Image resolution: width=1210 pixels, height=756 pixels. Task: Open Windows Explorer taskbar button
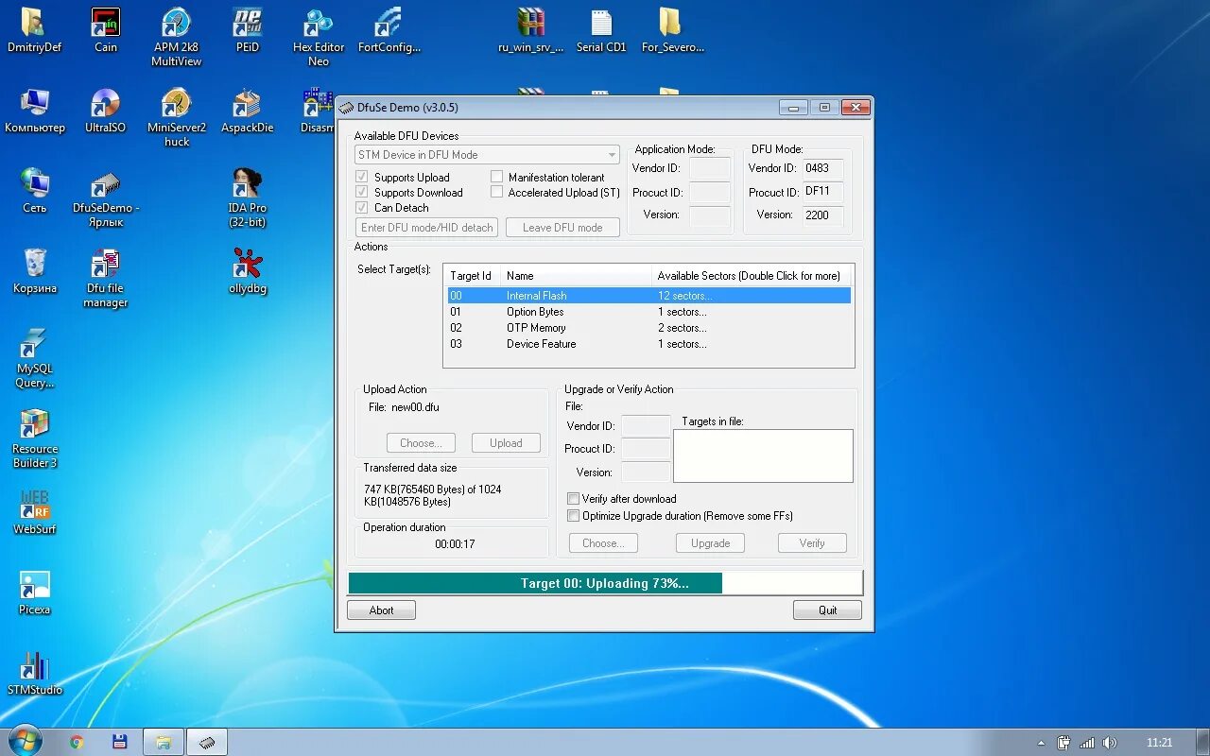163,742
